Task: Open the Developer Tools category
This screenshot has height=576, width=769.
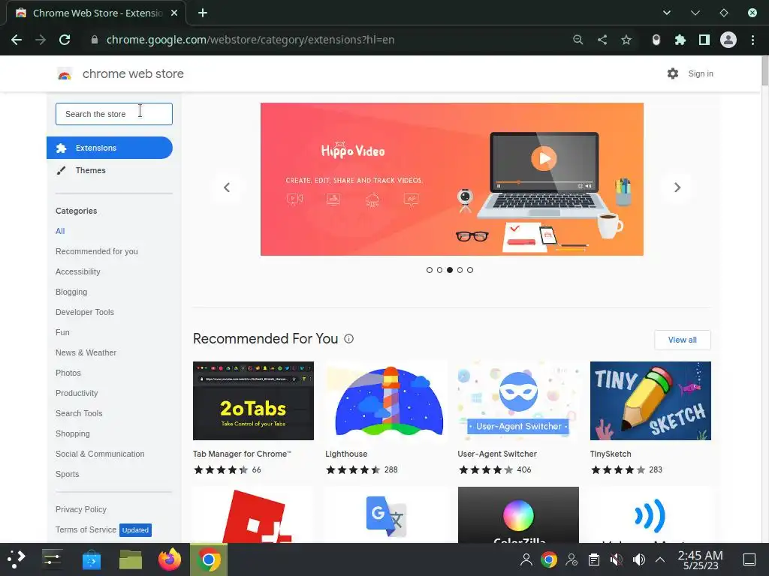Action: (x=84, y=312)
